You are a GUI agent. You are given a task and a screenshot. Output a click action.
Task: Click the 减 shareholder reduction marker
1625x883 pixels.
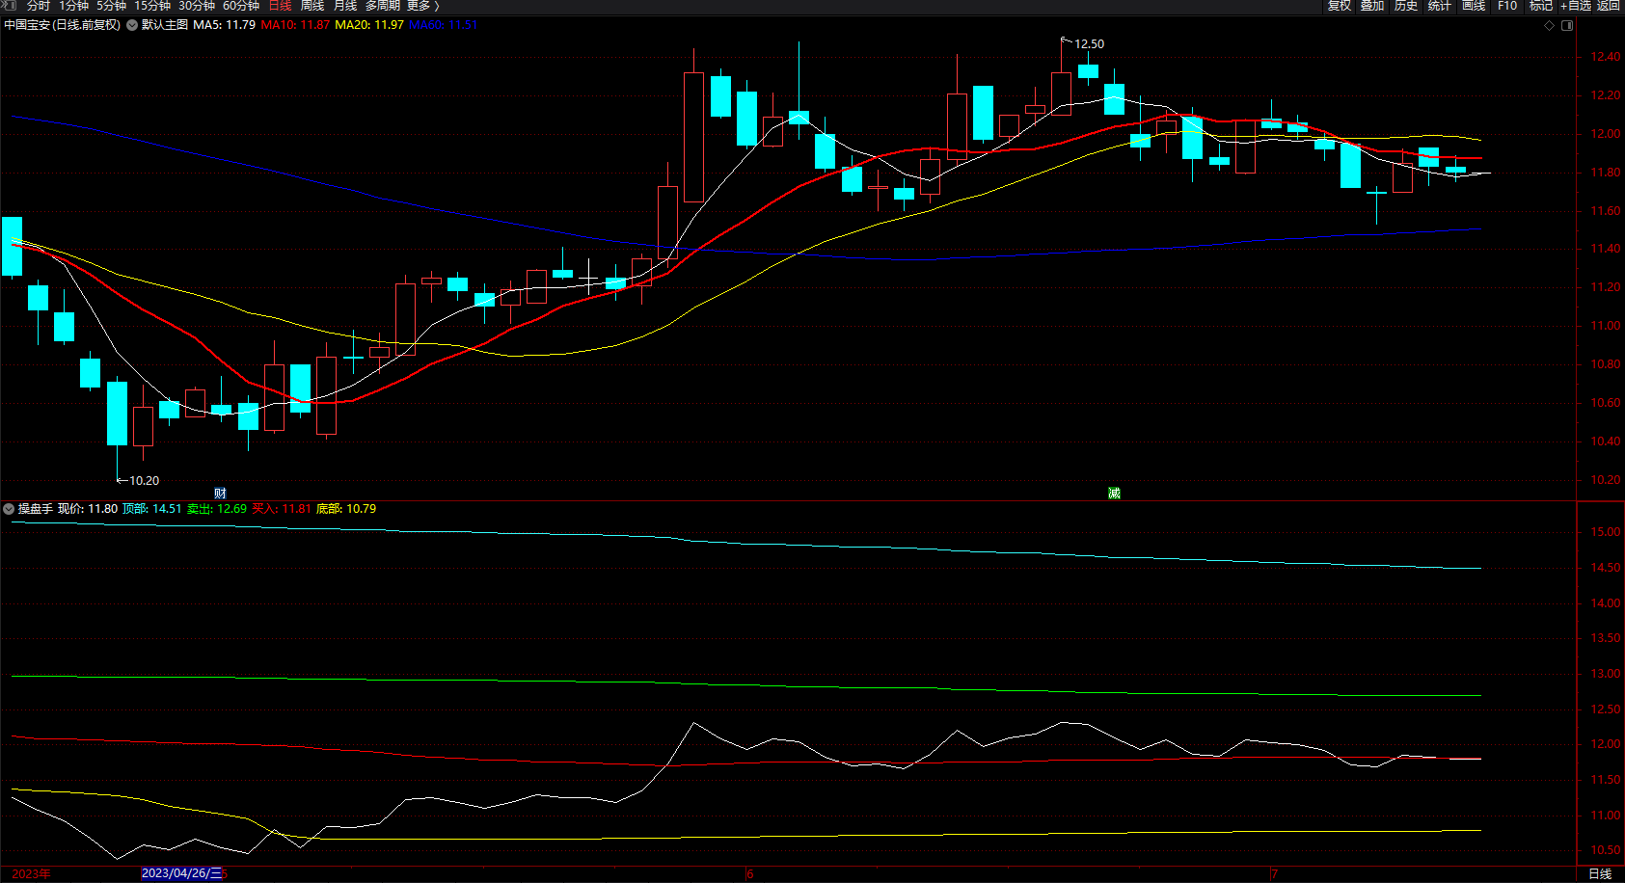[x=1114, y=494]
